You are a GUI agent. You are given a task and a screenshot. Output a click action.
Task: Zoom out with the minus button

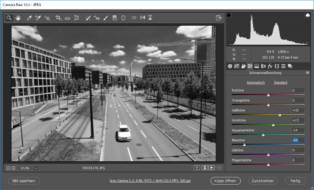8,168
